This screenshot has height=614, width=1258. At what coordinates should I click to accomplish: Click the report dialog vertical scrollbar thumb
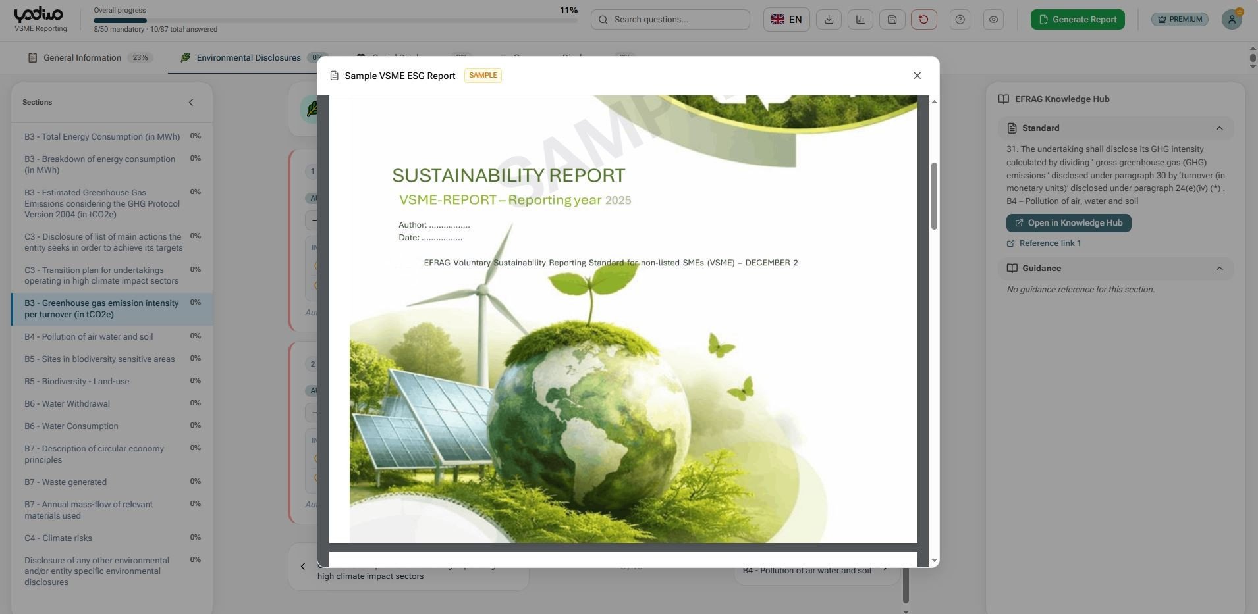934,196
